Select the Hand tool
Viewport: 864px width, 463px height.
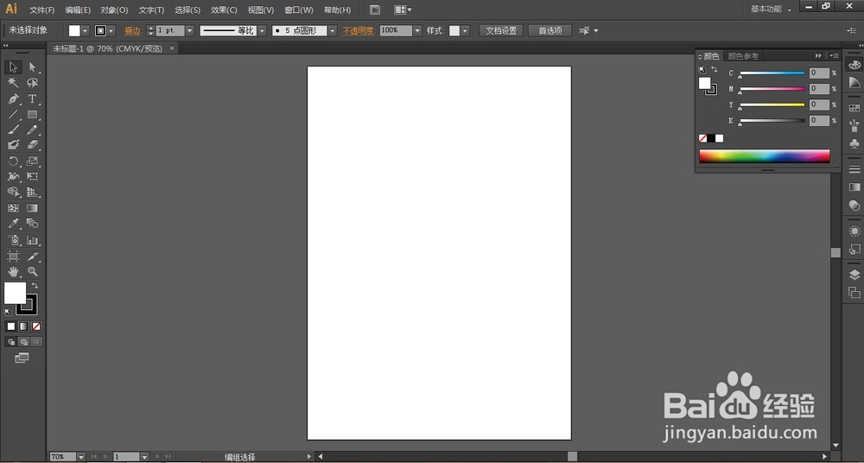(x=13, y=271)
